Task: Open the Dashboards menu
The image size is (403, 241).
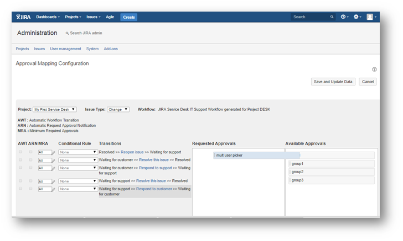Action: click(48, 17)
